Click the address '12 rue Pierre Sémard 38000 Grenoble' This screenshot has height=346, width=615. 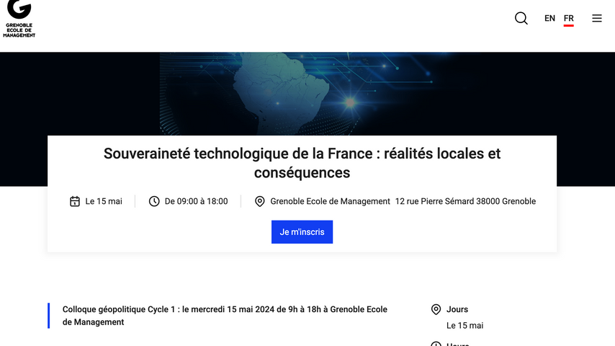tap(465, 202)
